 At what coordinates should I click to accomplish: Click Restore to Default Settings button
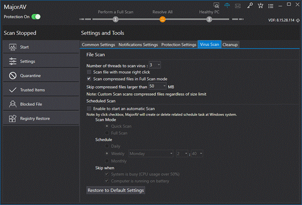[x=116, y=190]
